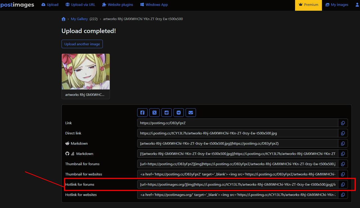Open user account icon in header
Image resolution: width=360 pixels, height=208 pixels.
pos(357,5)
